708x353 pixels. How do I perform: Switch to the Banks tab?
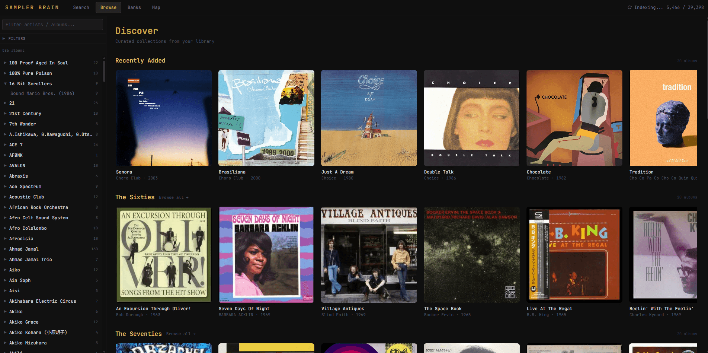click(134, 7)
